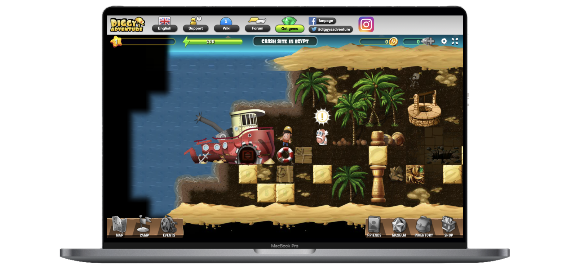Click the experience progress bar
571x269 pixels.
(x=148, y=42)
